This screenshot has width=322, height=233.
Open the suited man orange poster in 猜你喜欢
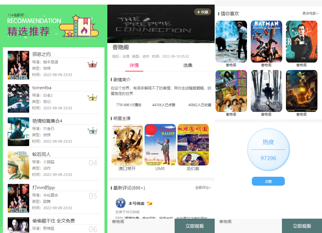[x=302, y=42]
